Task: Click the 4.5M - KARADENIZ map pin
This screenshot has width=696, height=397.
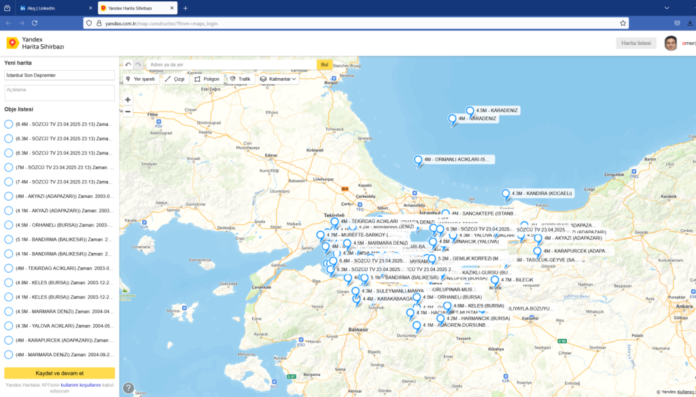Action: (x=470, y=113)
